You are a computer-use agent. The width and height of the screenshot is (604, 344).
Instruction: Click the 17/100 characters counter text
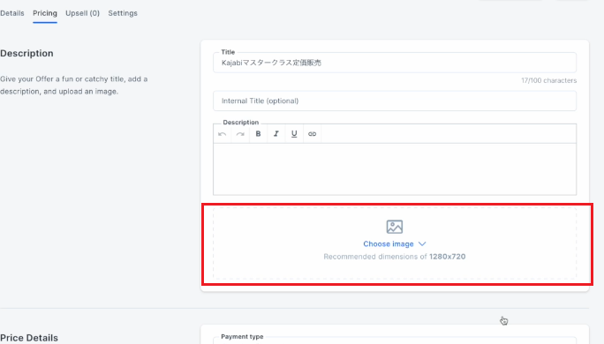[x=549, y=80]
